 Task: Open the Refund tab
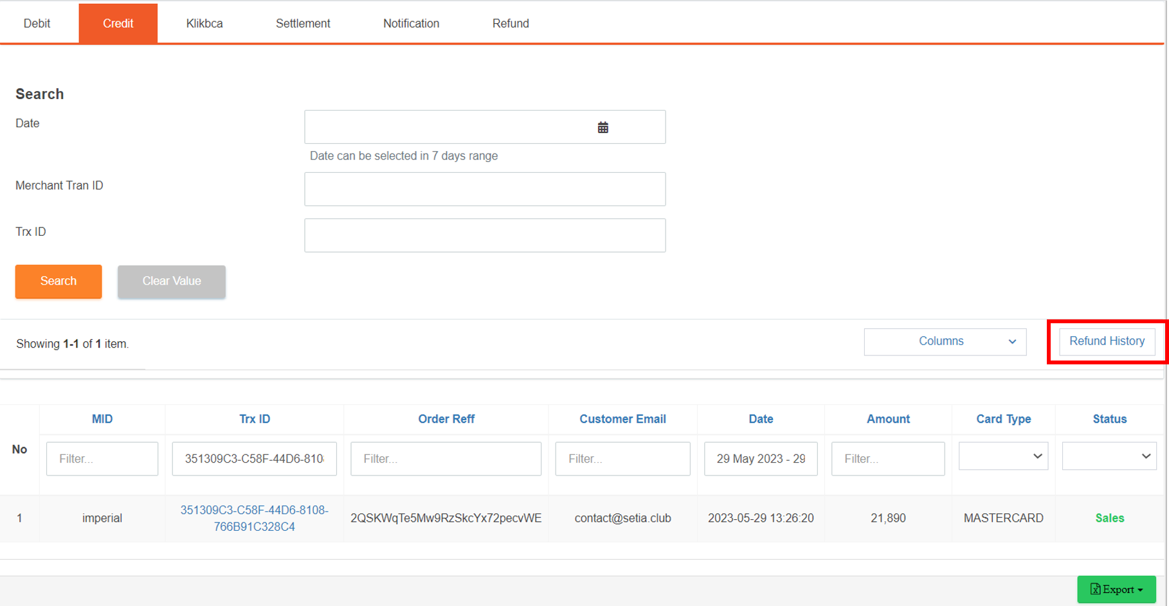(x=511, y=23)
